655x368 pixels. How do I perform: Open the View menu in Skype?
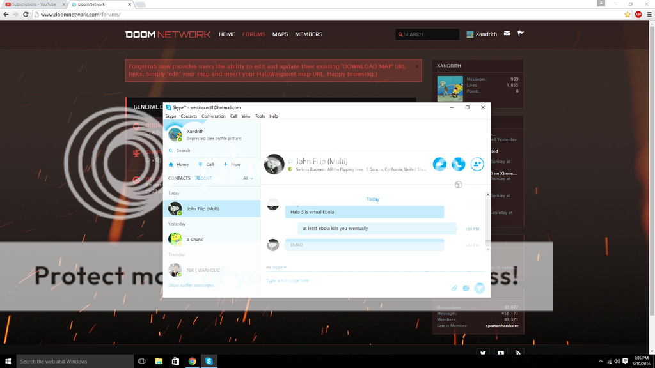[246, 116]
